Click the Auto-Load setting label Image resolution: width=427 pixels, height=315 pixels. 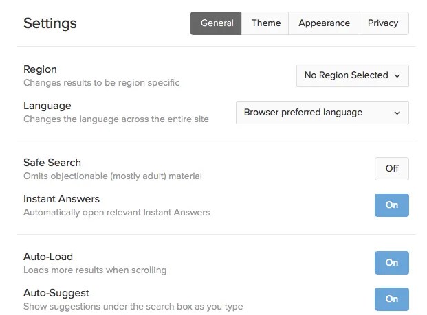click(48, 257)
